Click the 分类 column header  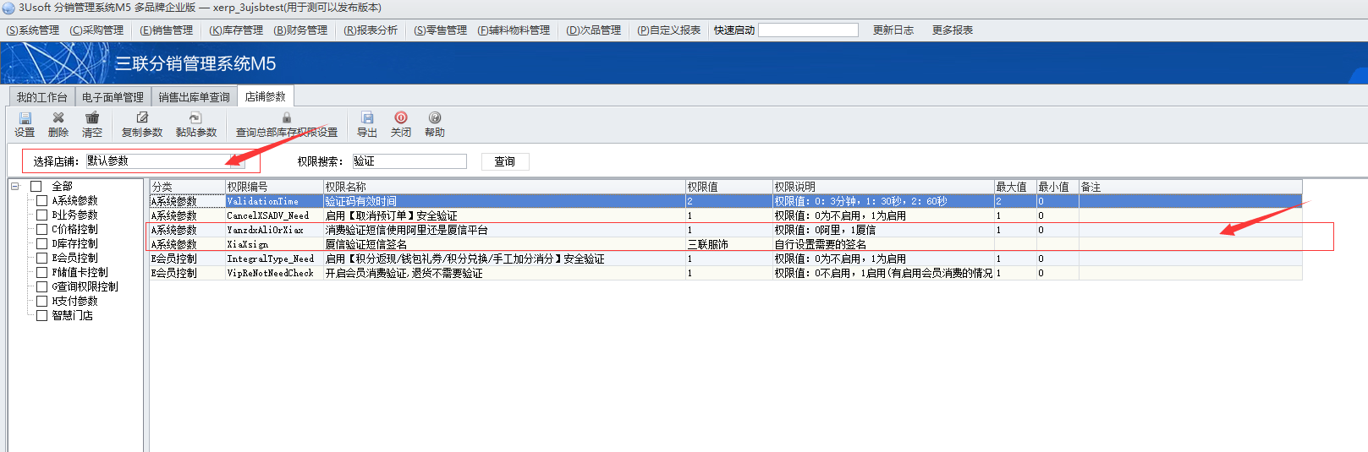coord(188,187)
